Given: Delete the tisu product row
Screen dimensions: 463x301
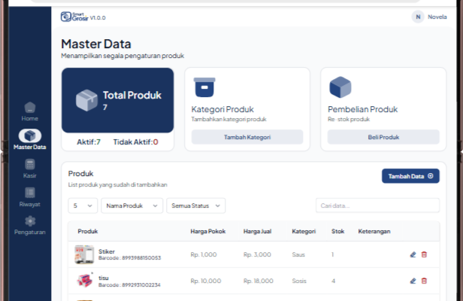Looking at the screenshot, I should [x=424, y=281].
